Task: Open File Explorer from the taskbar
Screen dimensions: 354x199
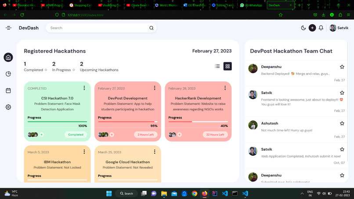Action: 164,194
